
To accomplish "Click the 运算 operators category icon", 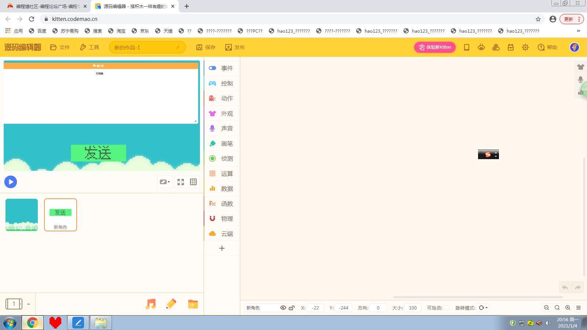I will [x=212, y=173].
